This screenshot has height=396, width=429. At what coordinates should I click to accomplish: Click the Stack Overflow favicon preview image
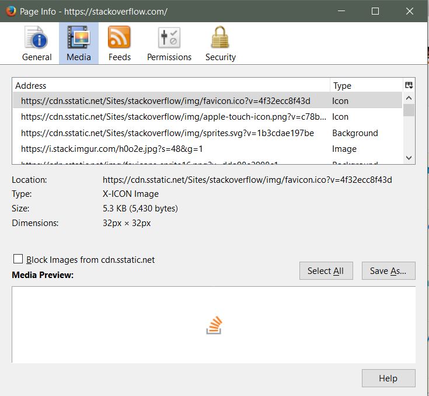214,325
